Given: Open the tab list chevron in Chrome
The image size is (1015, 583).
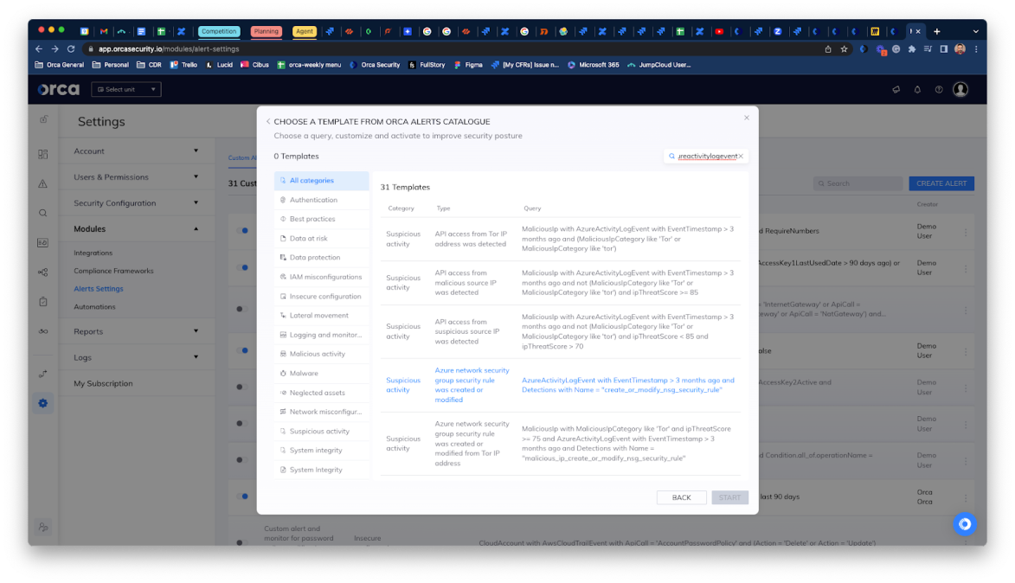Looking at the screenshot, I should [975, 31].
